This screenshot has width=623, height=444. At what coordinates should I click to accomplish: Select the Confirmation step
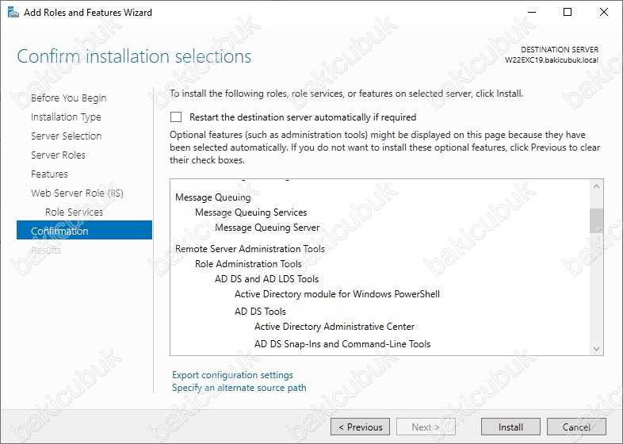coord(84,230)
